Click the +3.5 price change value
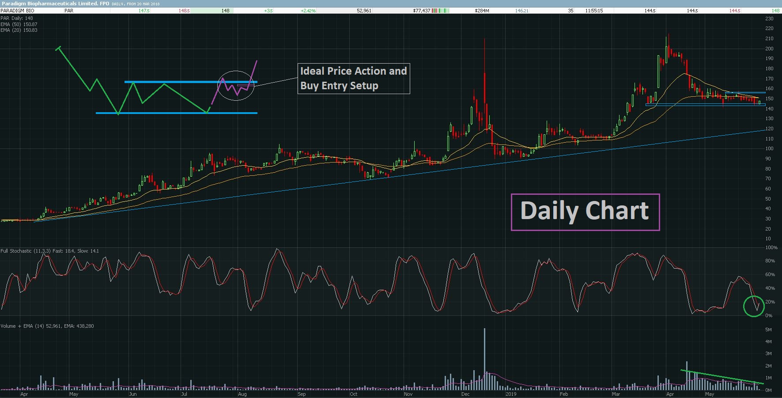Screen dimensions: 782x398 (268, 11)
